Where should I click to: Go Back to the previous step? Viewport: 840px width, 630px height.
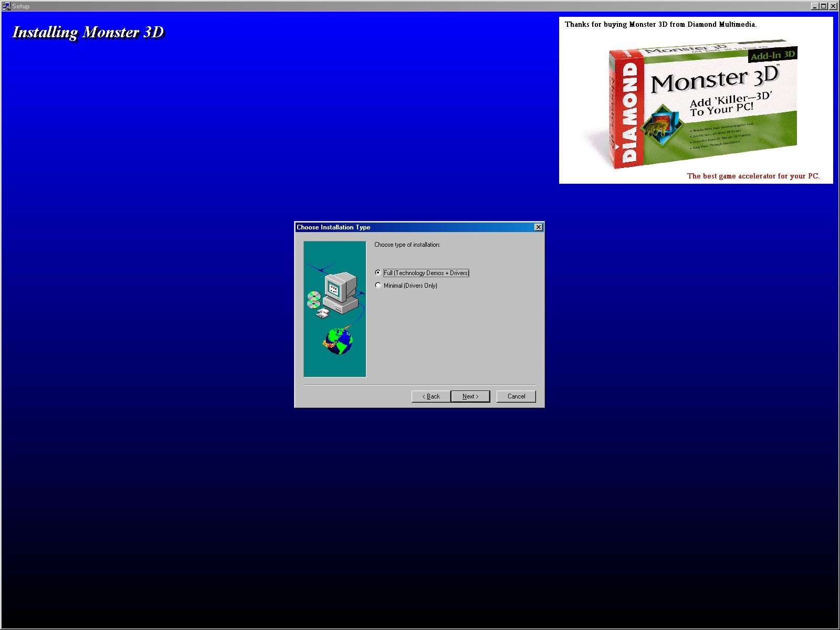click(x=431, y=396)
